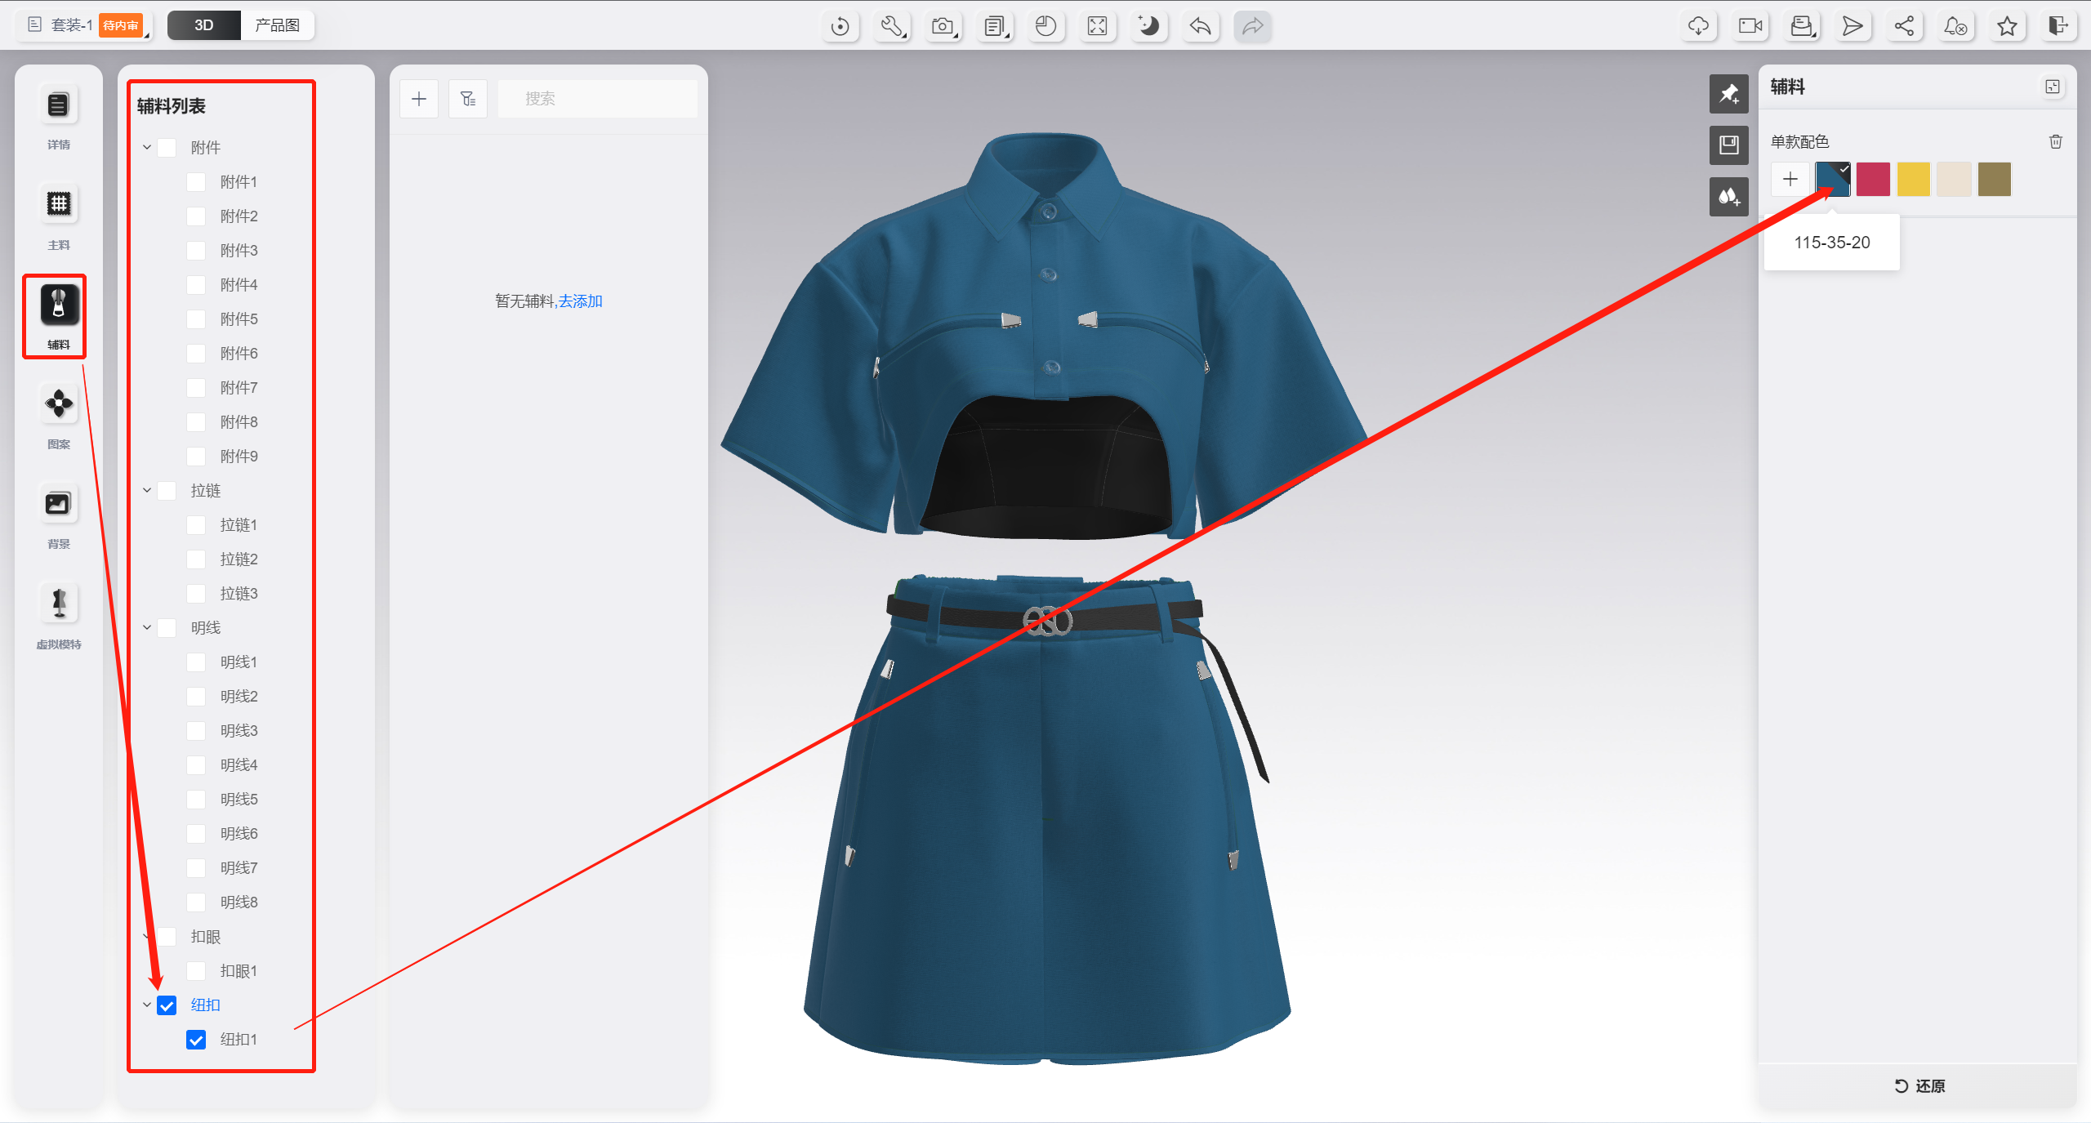
Task: Open the 图案 pattern sidebar icon
Action: point(58,403)
